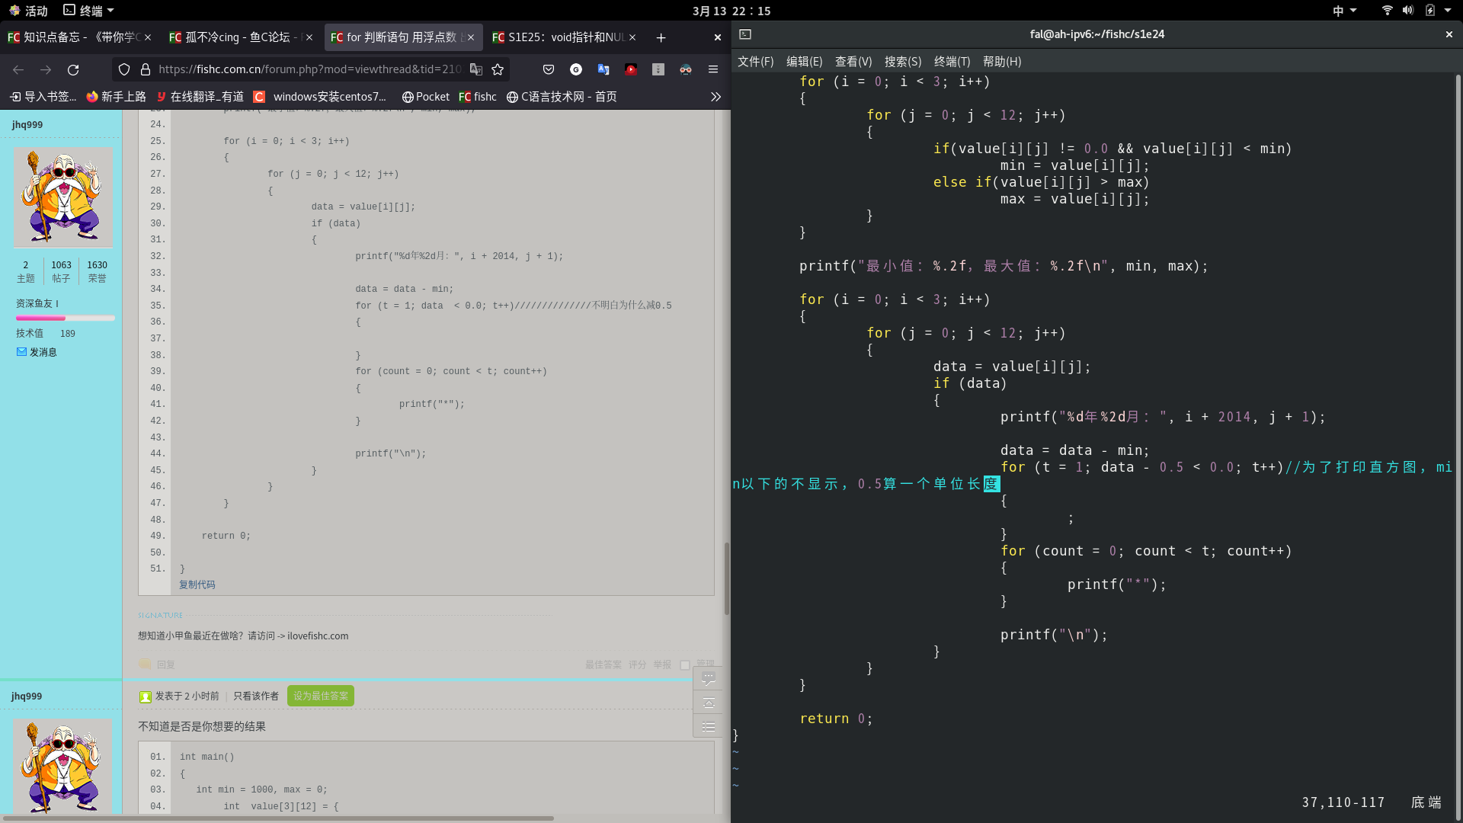
Task: Open the Pocket bookmark
Action: (426, 97)
